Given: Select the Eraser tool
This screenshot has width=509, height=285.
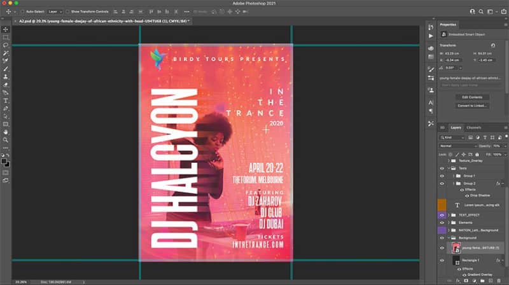Looking at the screenshot, I should point(6,85).
